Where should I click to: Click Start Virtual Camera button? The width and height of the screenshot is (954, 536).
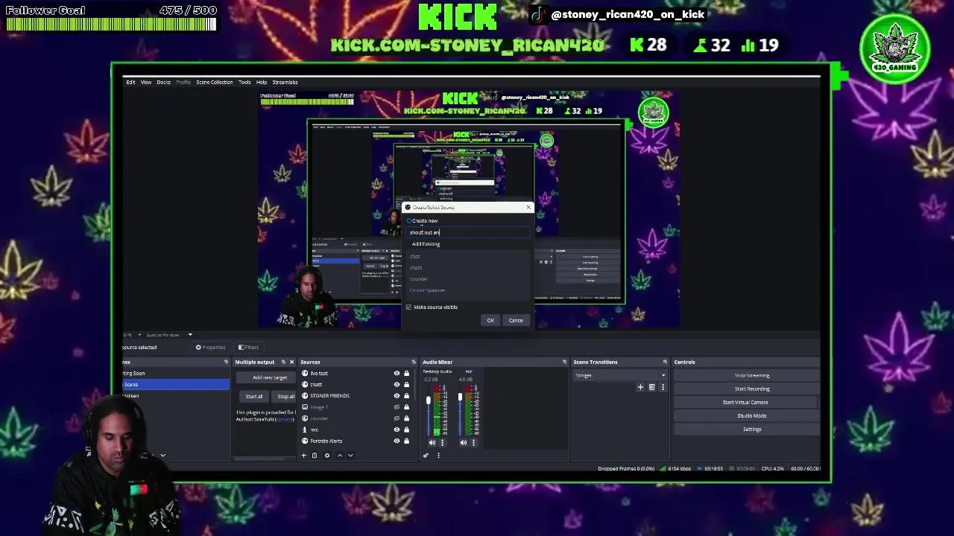[x=745, y=402]
